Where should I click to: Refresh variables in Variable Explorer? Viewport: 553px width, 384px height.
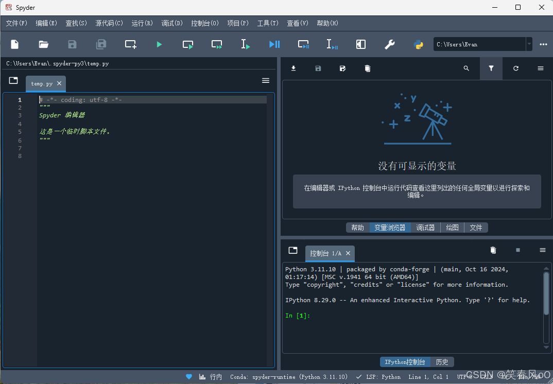tap(515, 68)
